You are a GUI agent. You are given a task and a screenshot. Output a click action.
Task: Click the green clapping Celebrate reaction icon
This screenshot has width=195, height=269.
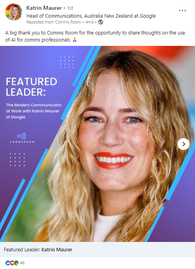pos(16,263)
